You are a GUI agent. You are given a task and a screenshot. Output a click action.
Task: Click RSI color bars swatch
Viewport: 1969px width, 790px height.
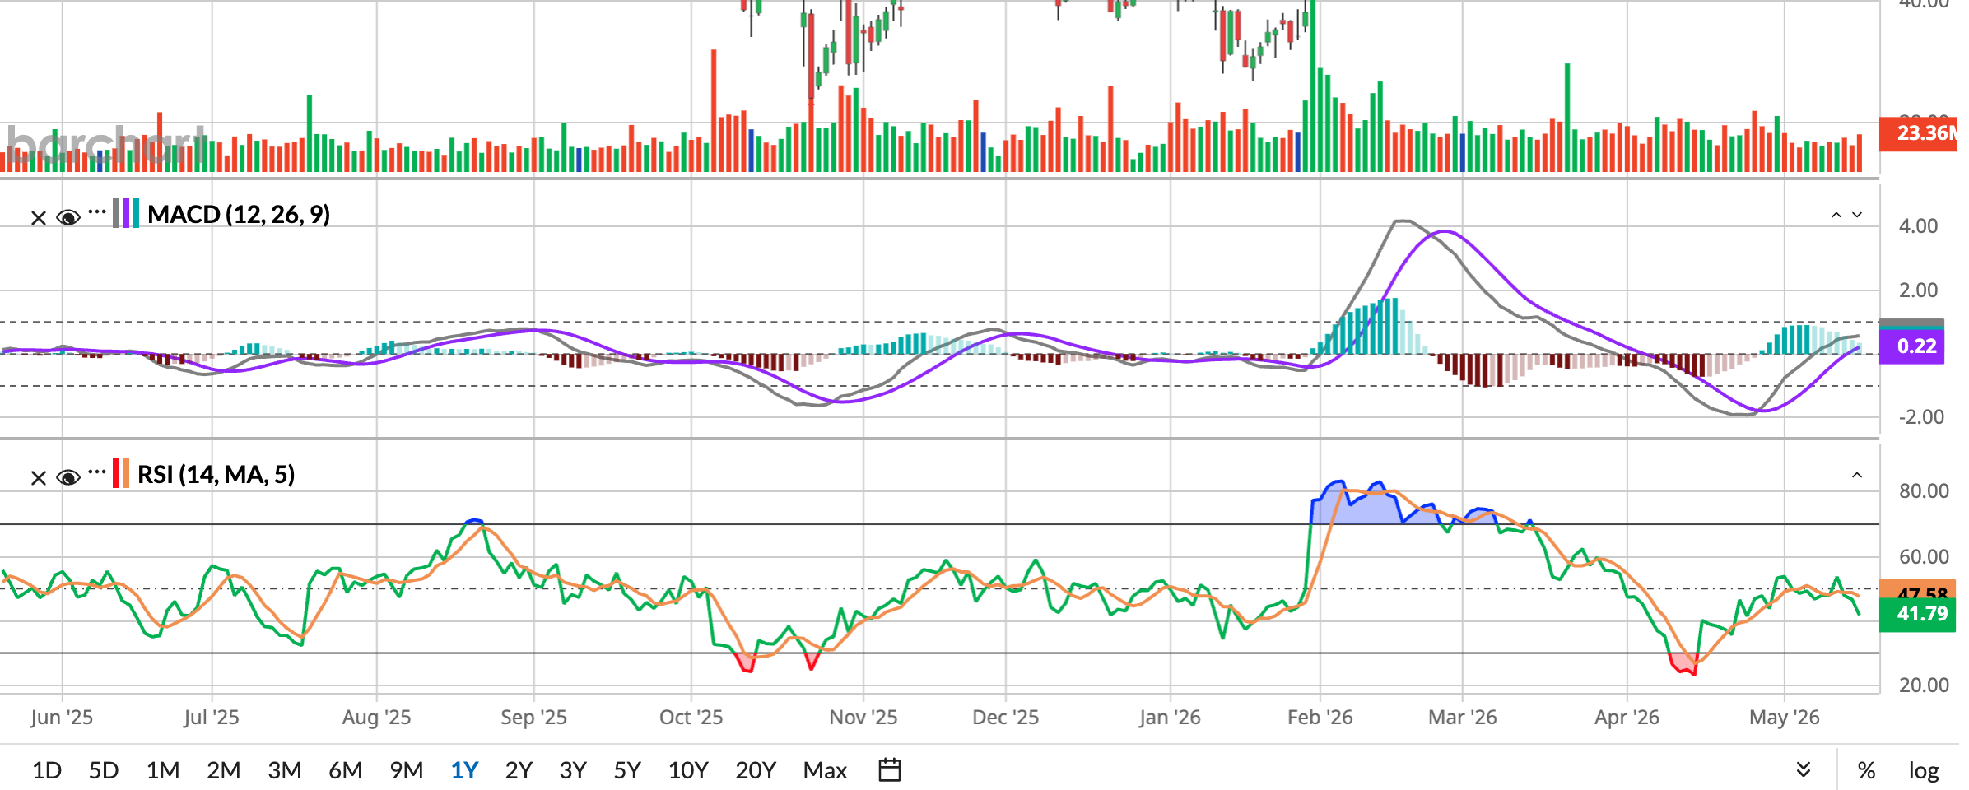121,474
